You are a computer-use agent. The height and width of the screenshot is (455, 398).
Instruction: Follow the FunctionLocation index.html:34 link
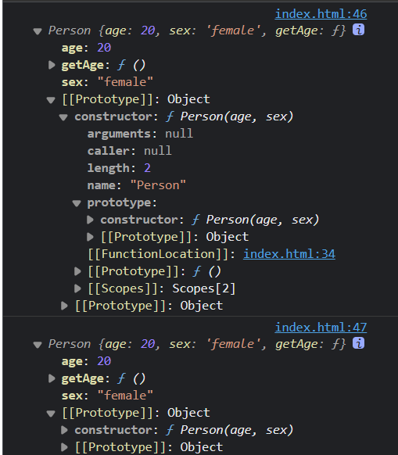[x=289, y=254]
